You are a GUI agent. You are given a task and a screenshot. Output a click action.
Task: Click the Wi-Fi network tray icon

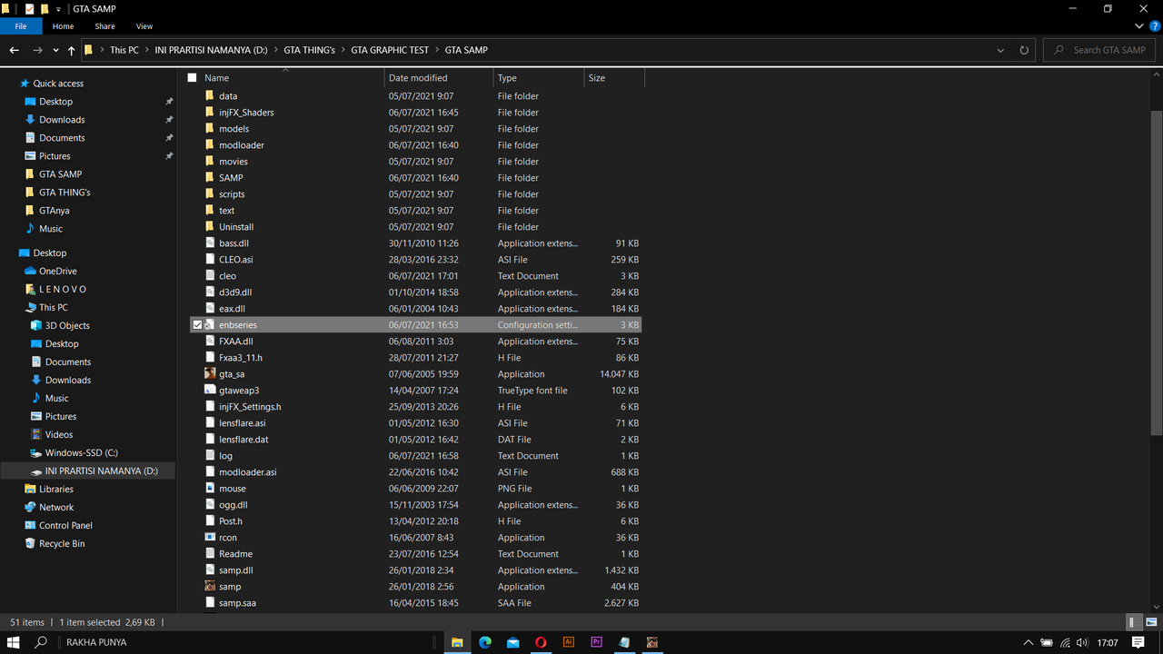coord(1065,642)
